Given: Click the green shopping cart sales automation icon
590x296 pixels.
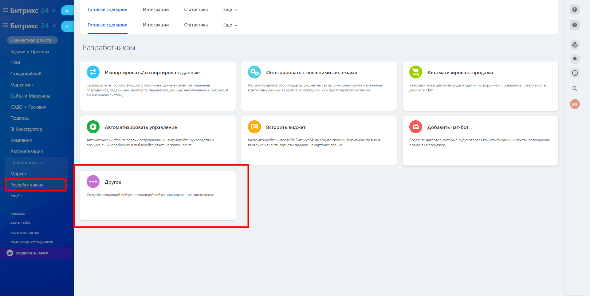Looking at the screenshot, I should (x=416, y=72).
